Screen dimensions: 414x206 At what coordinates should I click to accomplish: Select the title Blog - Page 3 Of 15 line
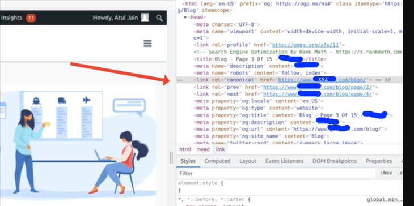click(260, 59)
